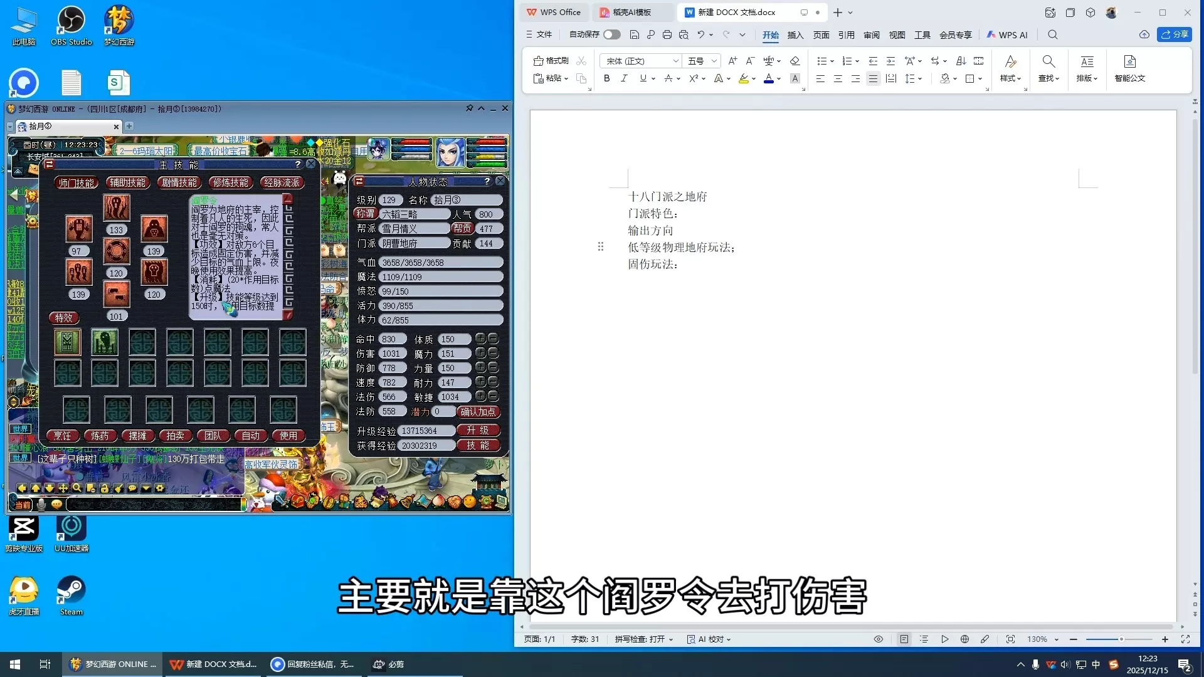Open the font name dropdown 宋体 (正文)
The image size is (1204, 677).
point(675,61)
